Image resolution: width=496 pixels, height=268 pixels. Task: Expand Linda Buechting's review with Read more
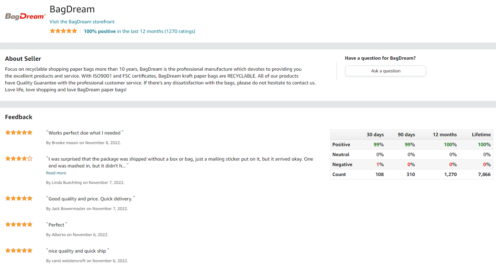click(x=56, y=173)
